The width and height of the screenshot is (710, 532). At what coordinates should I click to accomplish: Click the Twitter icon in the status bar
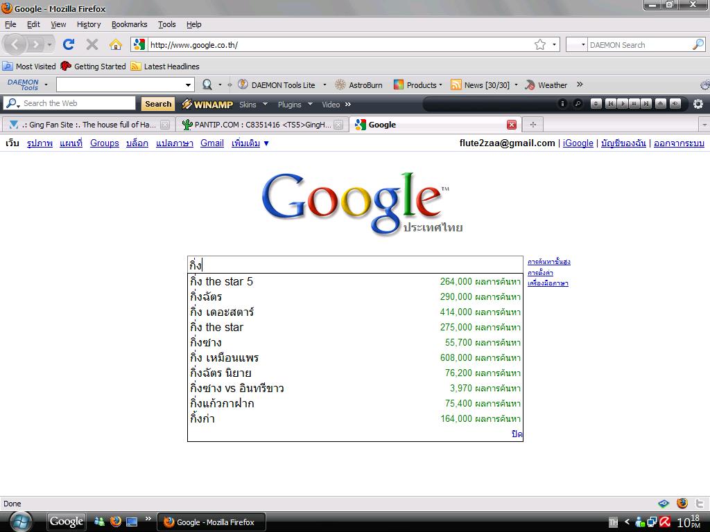point(700,504)
